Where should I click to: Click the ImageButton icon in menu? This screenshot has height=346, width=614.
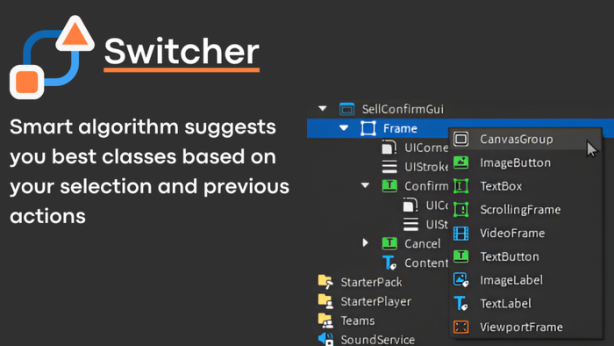click(x=460, y=162)
